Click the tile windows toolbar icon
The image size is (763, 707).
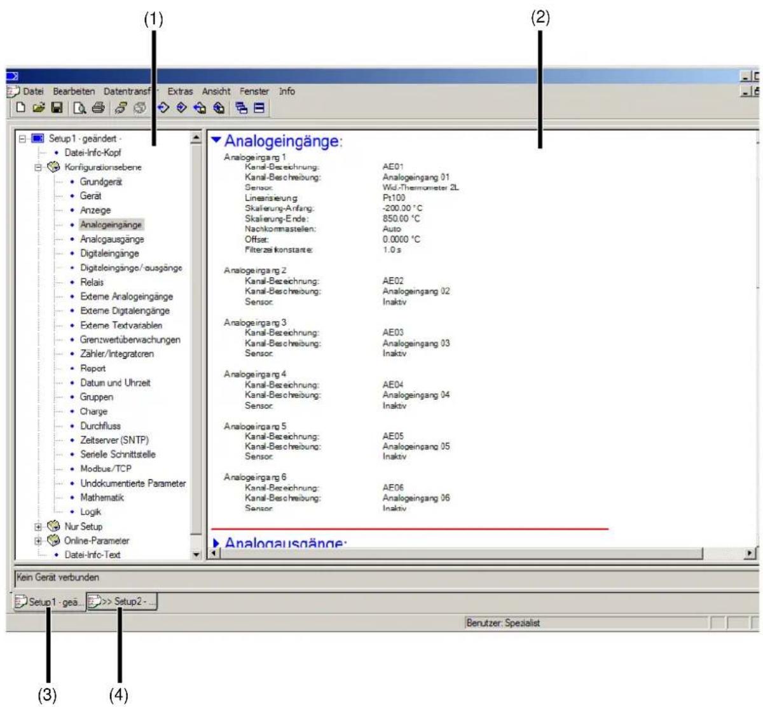point(259,109)
